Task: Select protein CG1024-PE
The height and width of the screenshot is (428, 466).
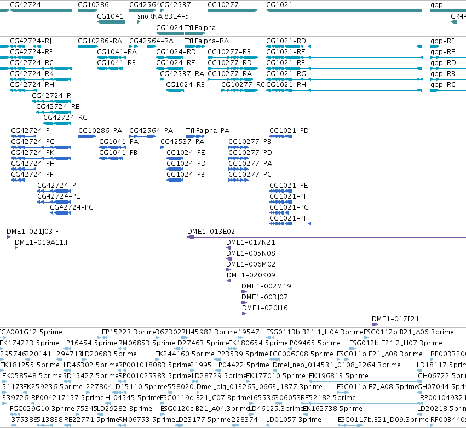Action: pos(186,153)
